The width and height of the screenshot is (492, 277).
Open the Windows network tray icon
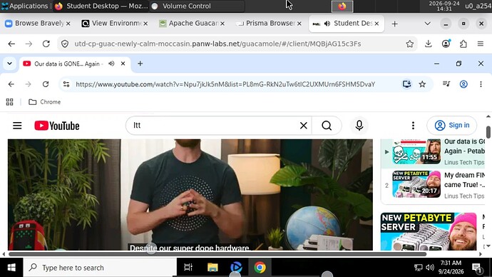(x=419, y=268)
